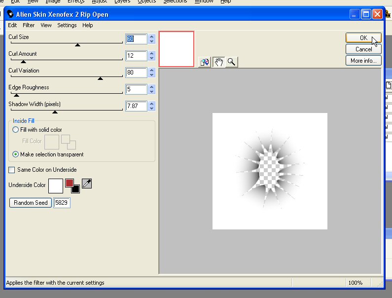The width and height of the screenshot is (392, 298).
Task: Click the Curl Variation value field
Action: click(136, 73)
